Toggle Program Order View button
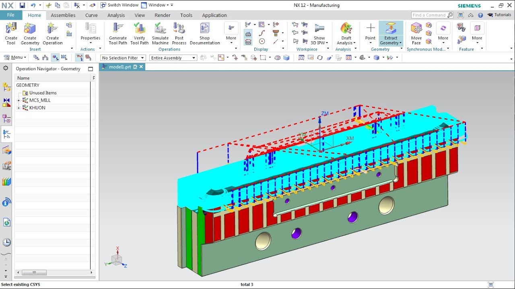The width and height of the screenshot is (515, 289). (x=36, y=58)
